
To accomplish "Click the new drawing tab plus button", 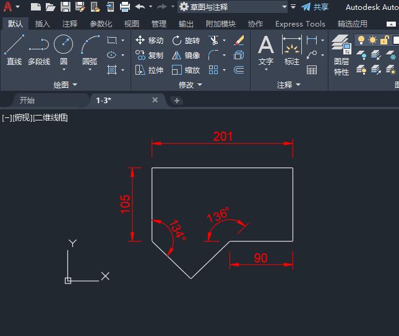I will click(176, 101).
